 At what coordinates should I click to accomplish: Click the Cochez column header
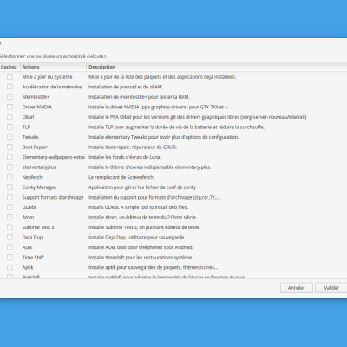[10, 67]
